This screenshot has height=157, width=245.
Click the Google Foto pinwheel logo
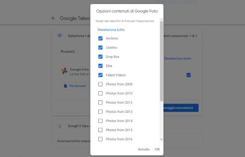click(64, 71)
